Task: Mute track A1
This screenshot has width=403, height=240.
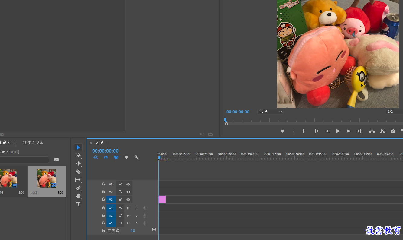Action: point(128,208)
